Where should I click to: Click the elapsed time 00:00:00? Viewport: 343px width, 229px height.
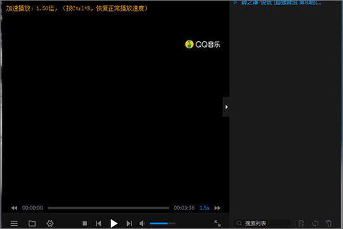click(32, 208)
